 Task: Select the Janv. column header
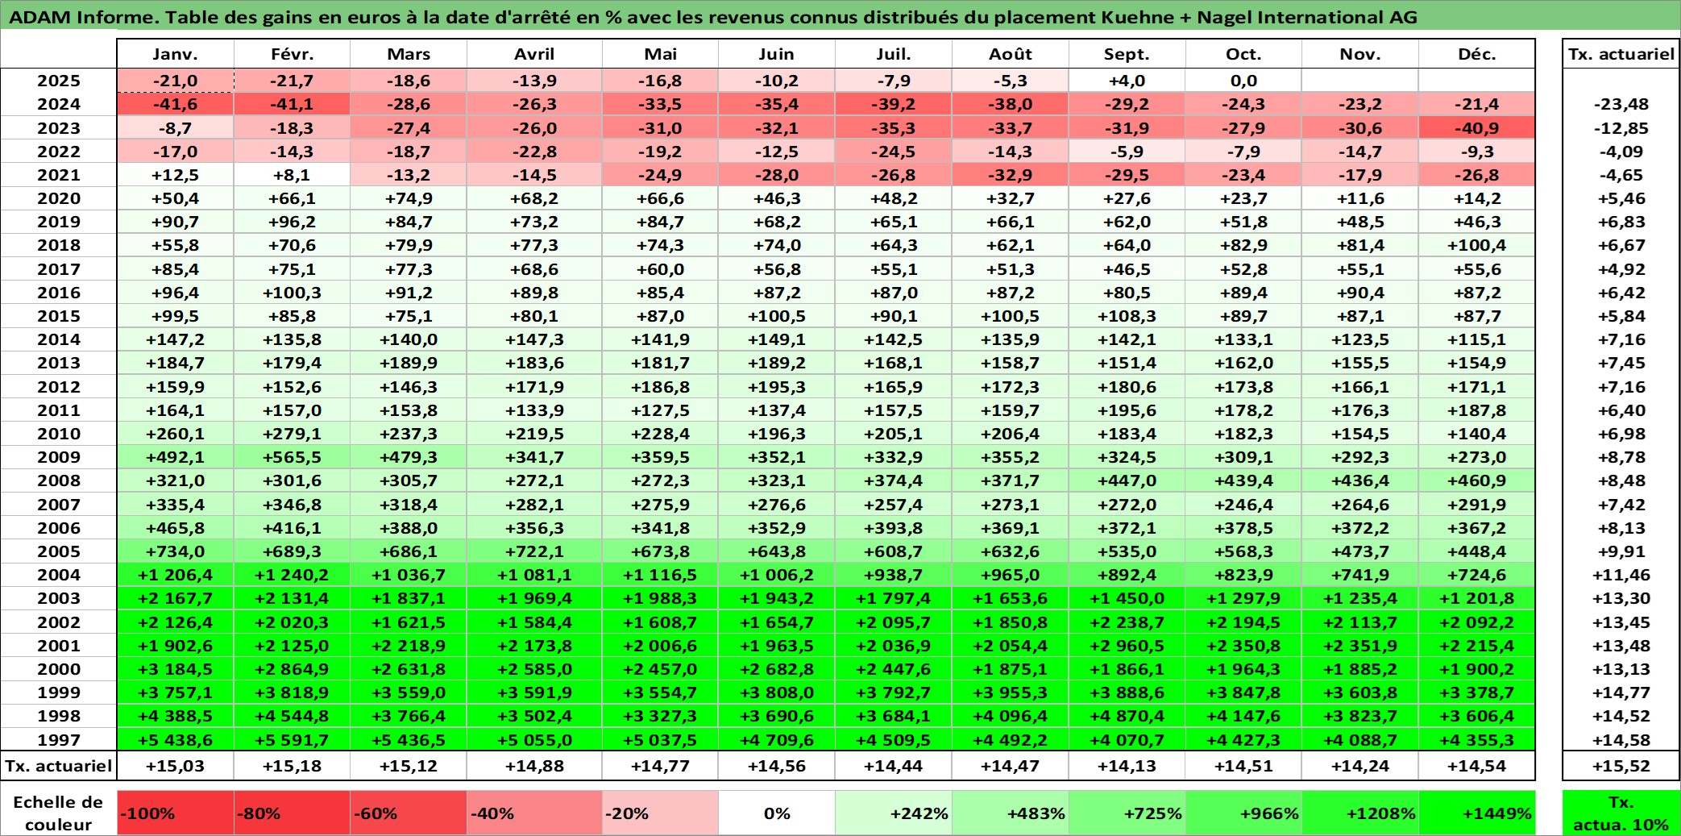(175, 54)
